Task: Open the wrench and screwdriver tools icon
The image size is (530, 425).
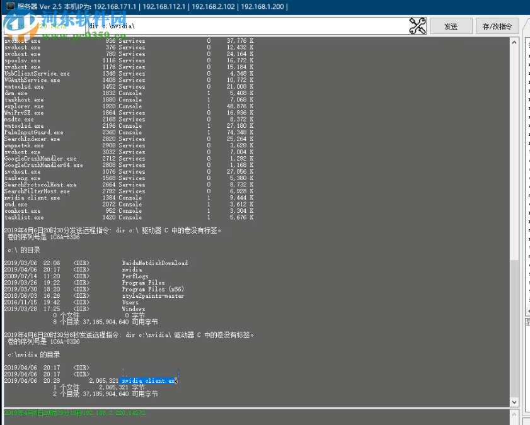Action: 417,26
